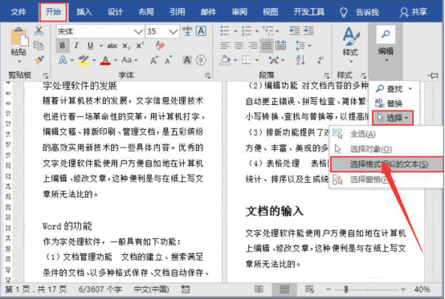Apply yellow text highlight color
This screenshot has width=445, height=299.
point(84,60)
